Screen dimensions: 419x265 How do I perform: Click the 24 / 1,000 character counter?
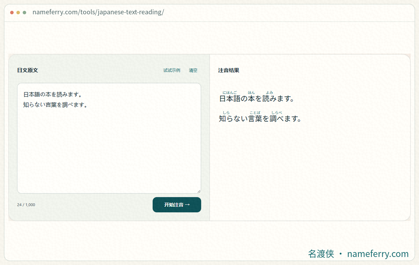(26, 205)
